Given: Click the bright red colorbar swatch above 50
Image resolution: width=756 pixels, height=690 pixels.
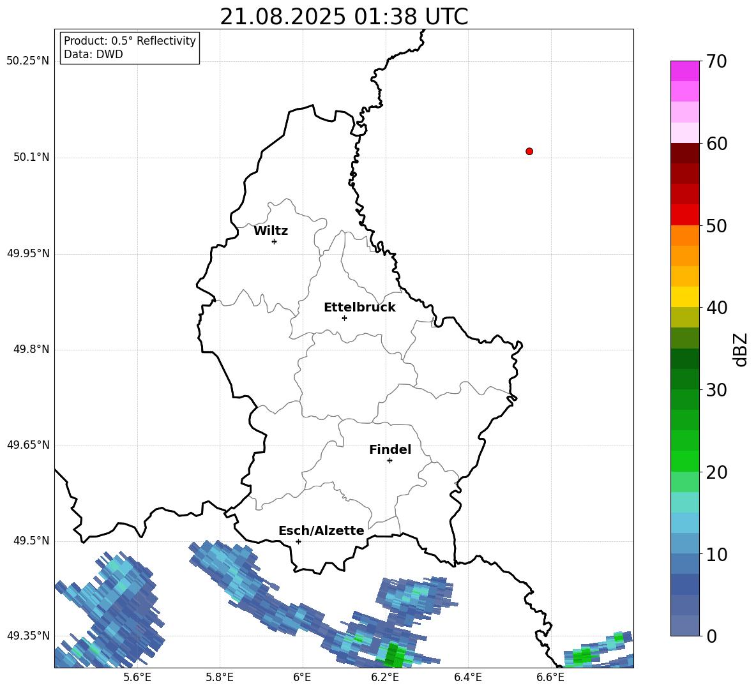Looking at the screenshot, I should coord(684,215).
